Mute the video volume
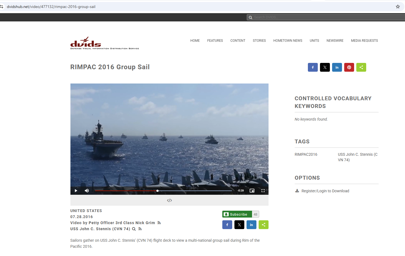This screenshot has width=405, height=256. 87,191
